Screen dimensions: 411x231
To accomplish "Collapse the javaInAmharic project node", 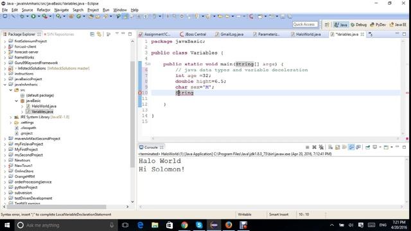I will click(x=5, y=85).
